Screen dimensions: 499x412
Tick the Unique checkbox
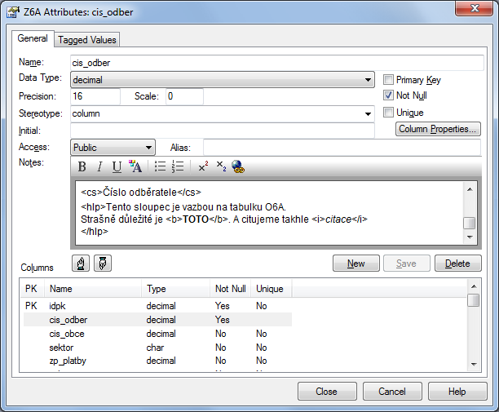click(x=389, y=113)
